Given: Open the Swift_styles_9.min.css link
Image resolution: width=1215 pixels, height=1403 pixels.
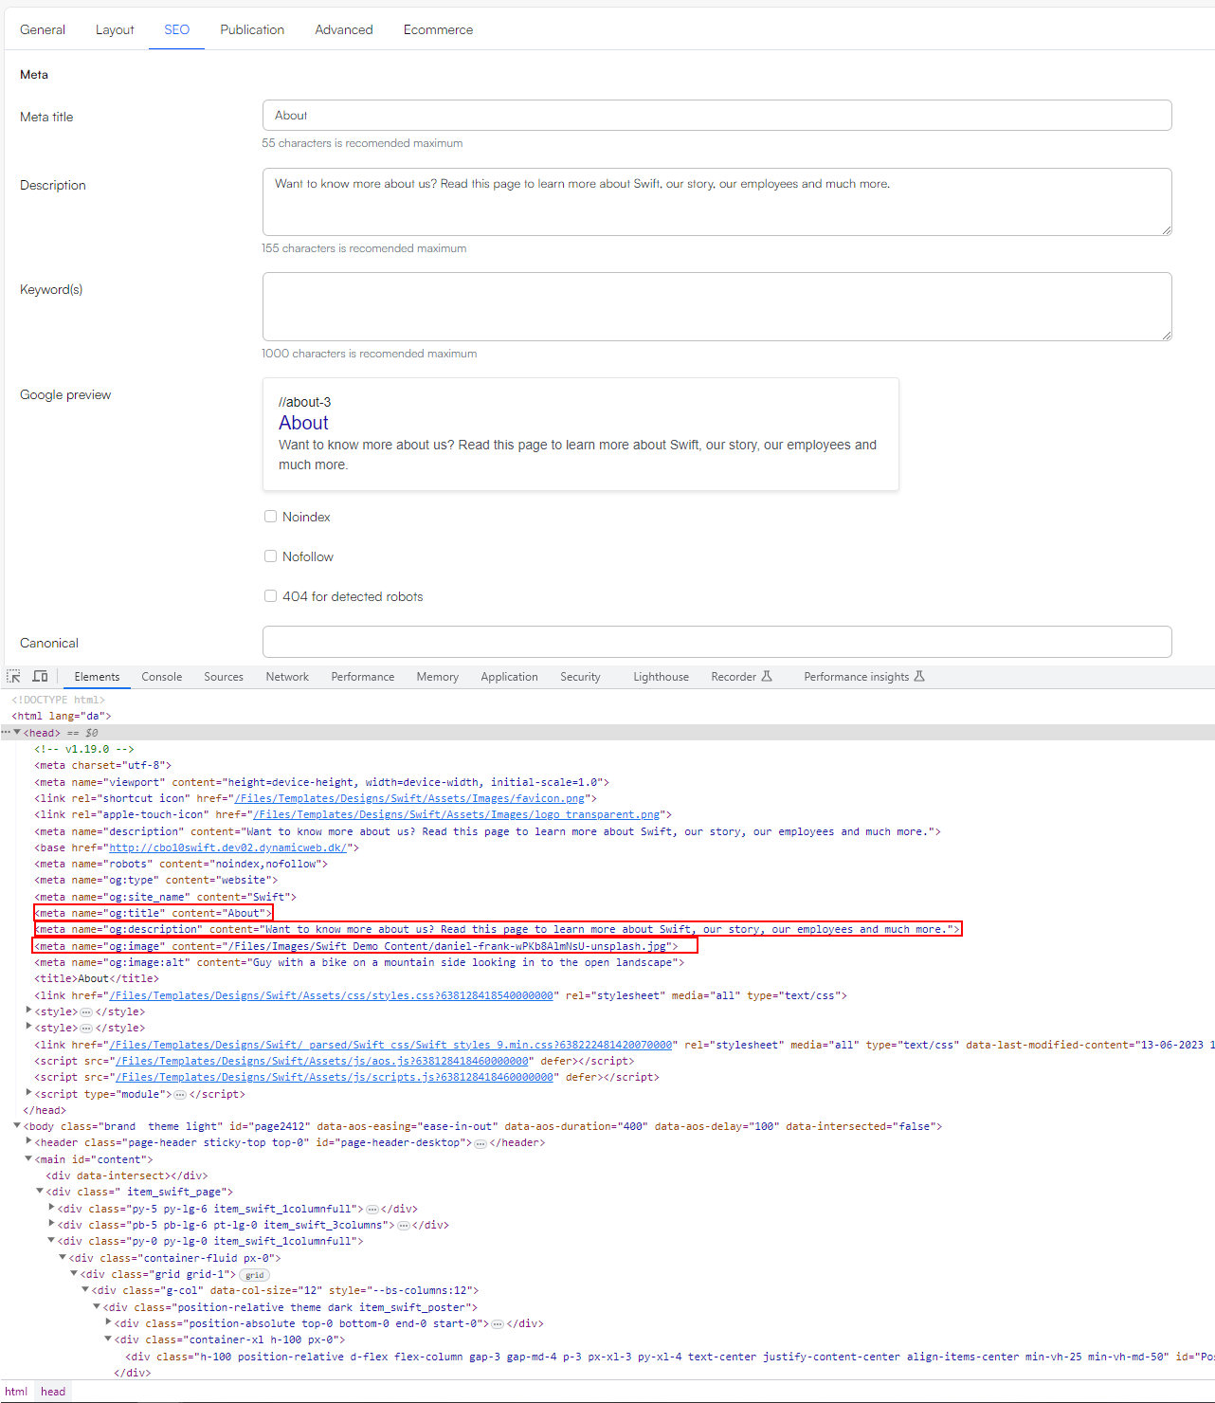Looking at the screenshot, I should point(390,1045).
